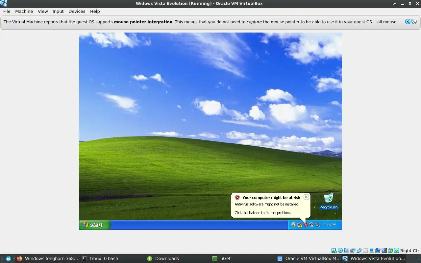Click the VirtualBox window title bar icon
Screen dimensions: 421x263
tap(4, 3)
